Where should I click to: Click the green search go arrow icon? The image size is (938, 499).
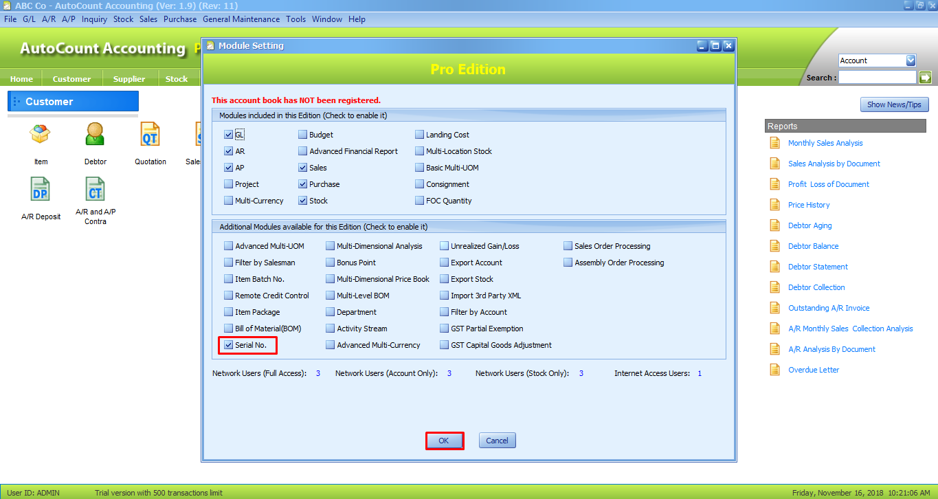tap(925, 78)
